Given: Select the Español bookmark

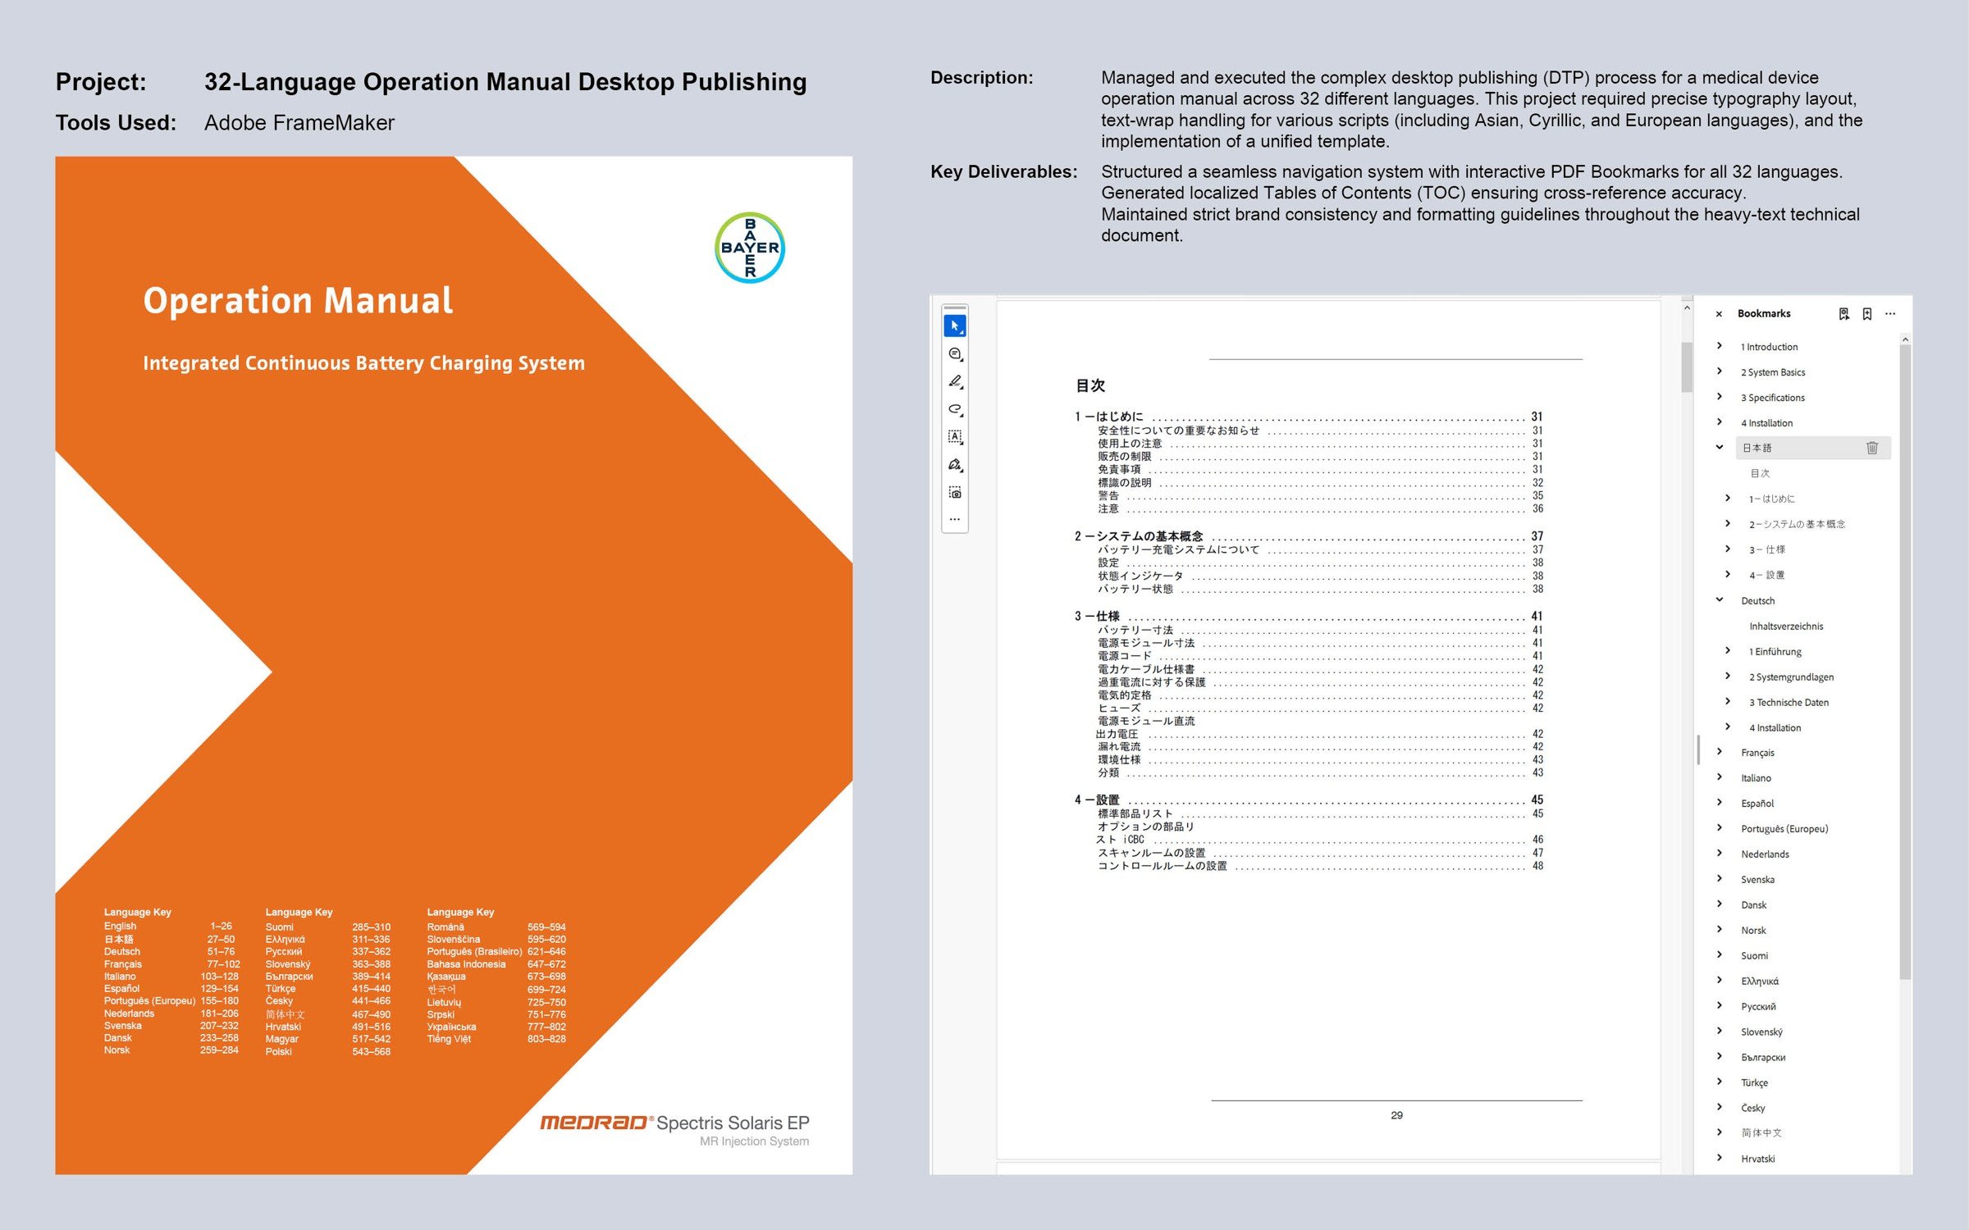Looking at the screenshot, I should (1757, 803).
